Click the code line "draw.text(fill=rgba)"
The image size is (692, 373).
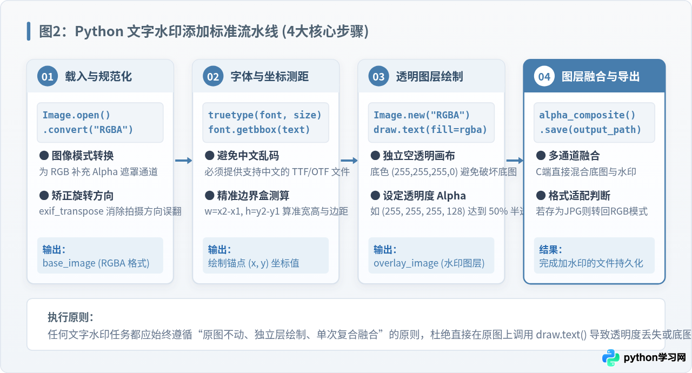(430, 130)
